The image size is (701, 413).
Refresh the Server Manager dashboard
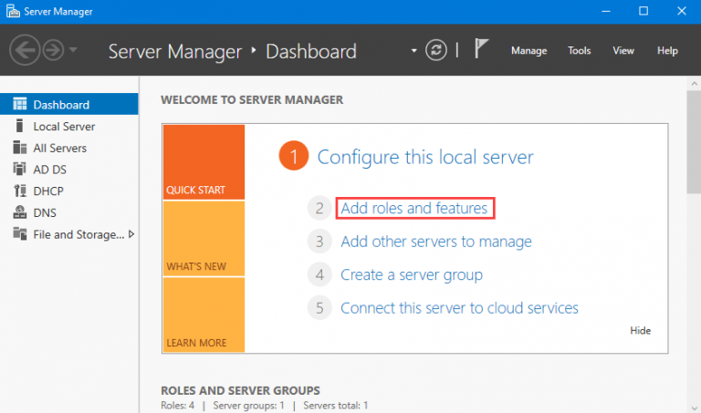tap(438, 50)
